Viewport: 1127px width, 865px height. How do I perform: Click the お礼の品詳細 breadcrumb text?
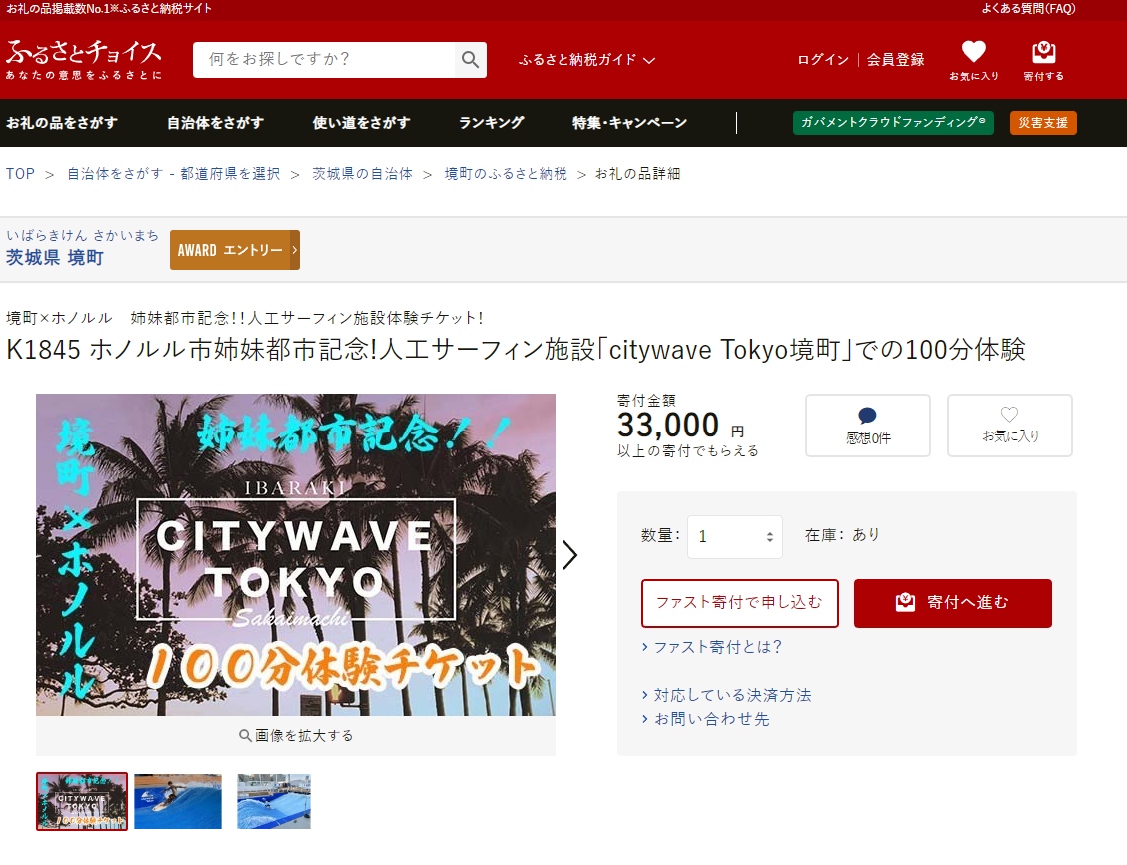click(638, 174)
